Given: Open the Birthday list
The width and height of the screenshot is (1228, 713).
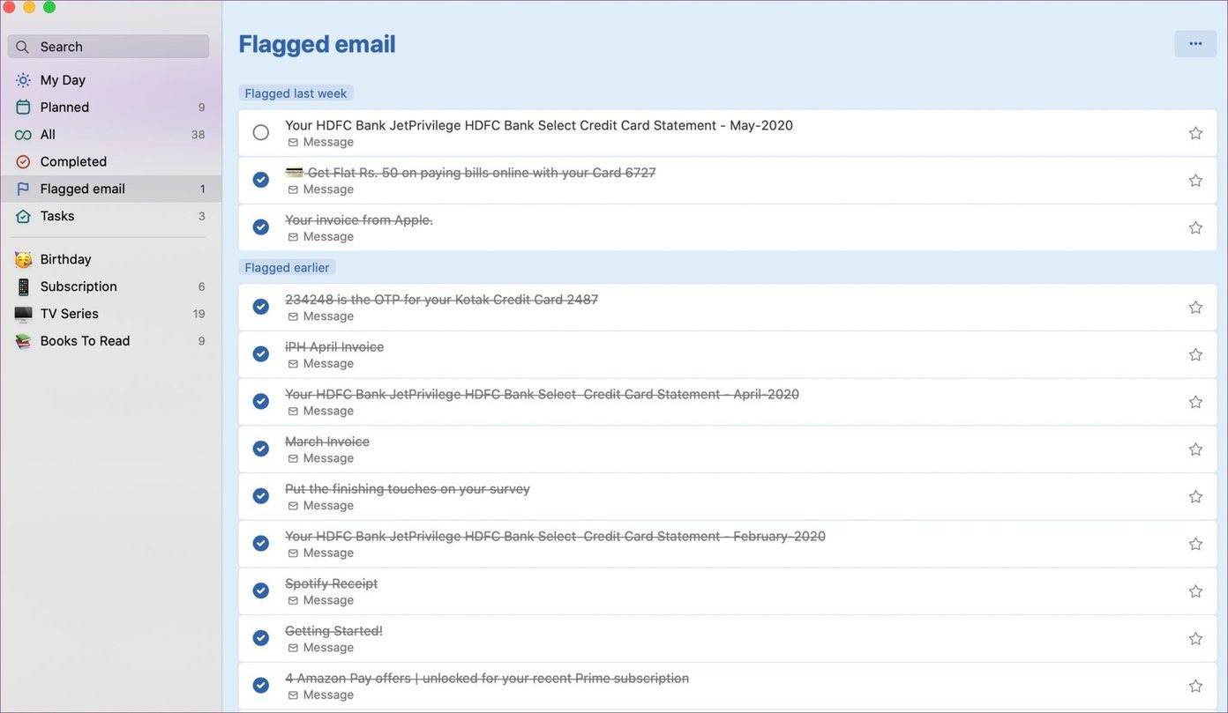Looking at the screenshot, I should [110, 259].
